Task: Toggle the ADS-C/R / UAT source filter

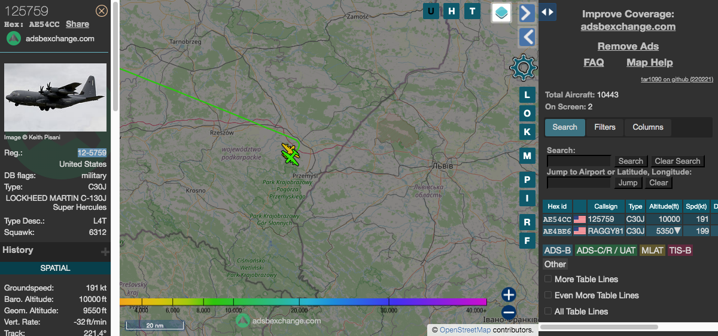Action: (606, 251)
